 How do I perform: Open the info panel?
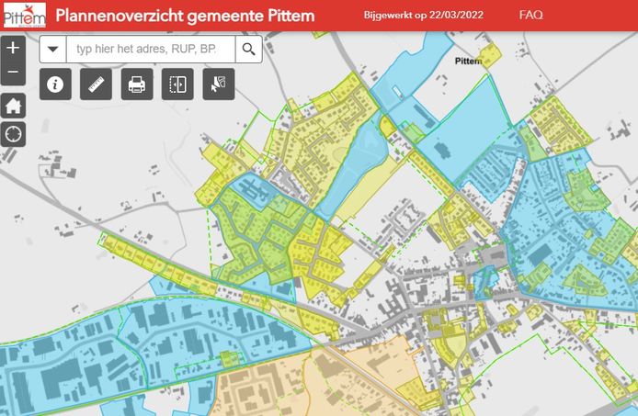click(x=55, y=84)
